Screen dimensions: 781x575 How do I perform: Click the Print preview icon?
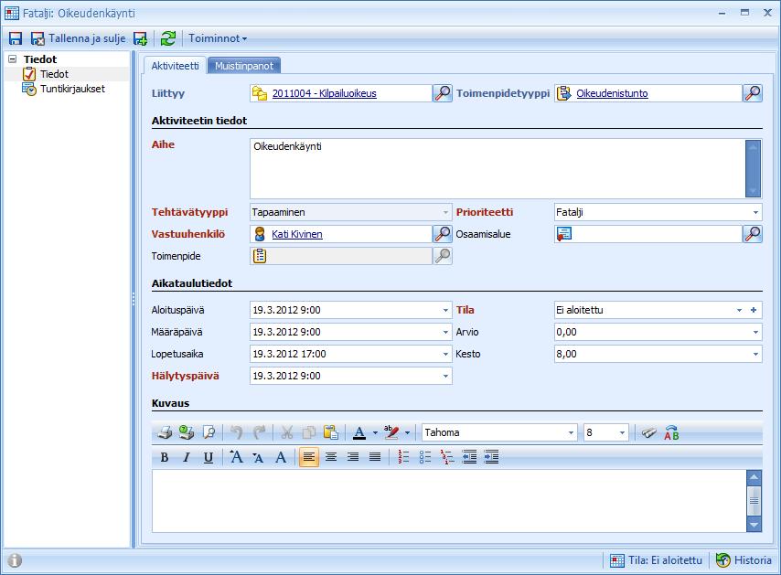coord(209,432)
